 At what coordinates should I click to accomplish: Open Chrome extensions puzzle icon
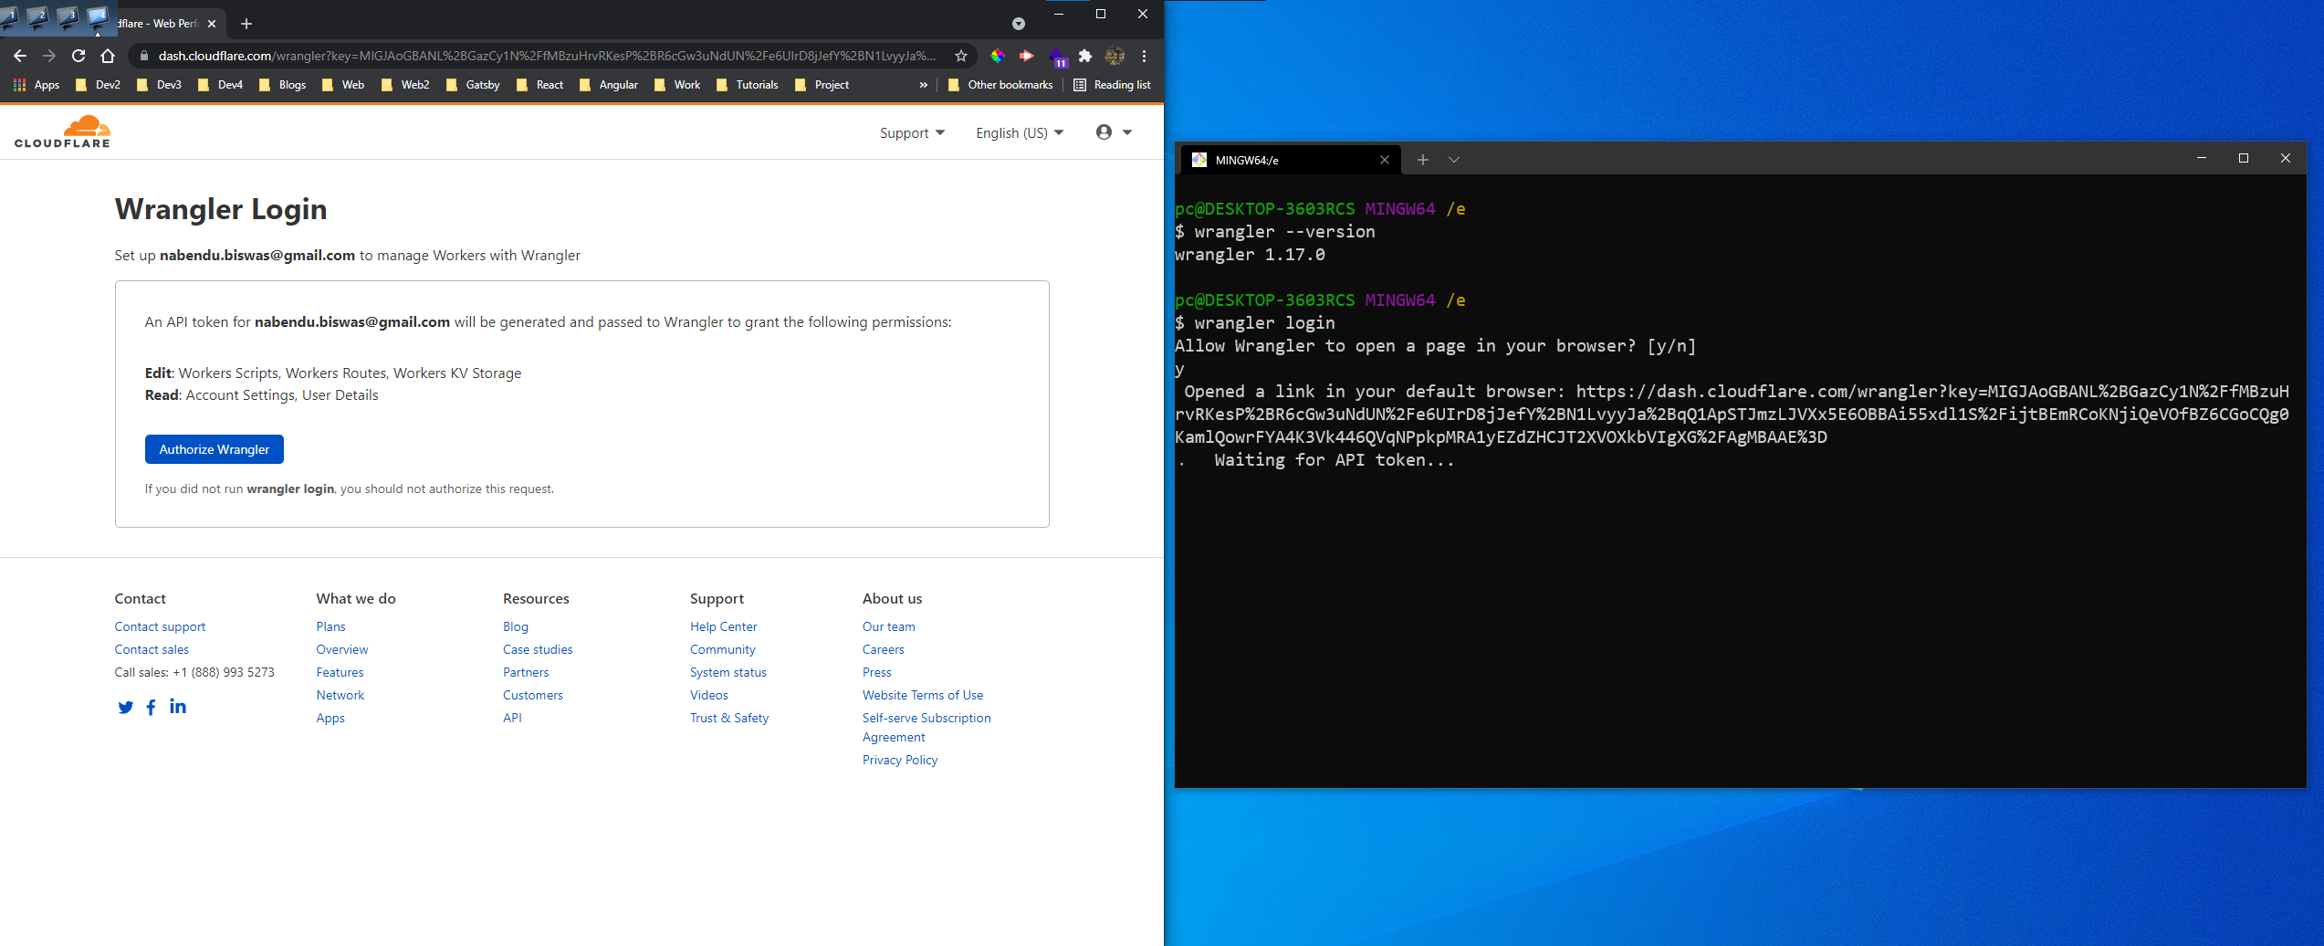[1084, 56]
